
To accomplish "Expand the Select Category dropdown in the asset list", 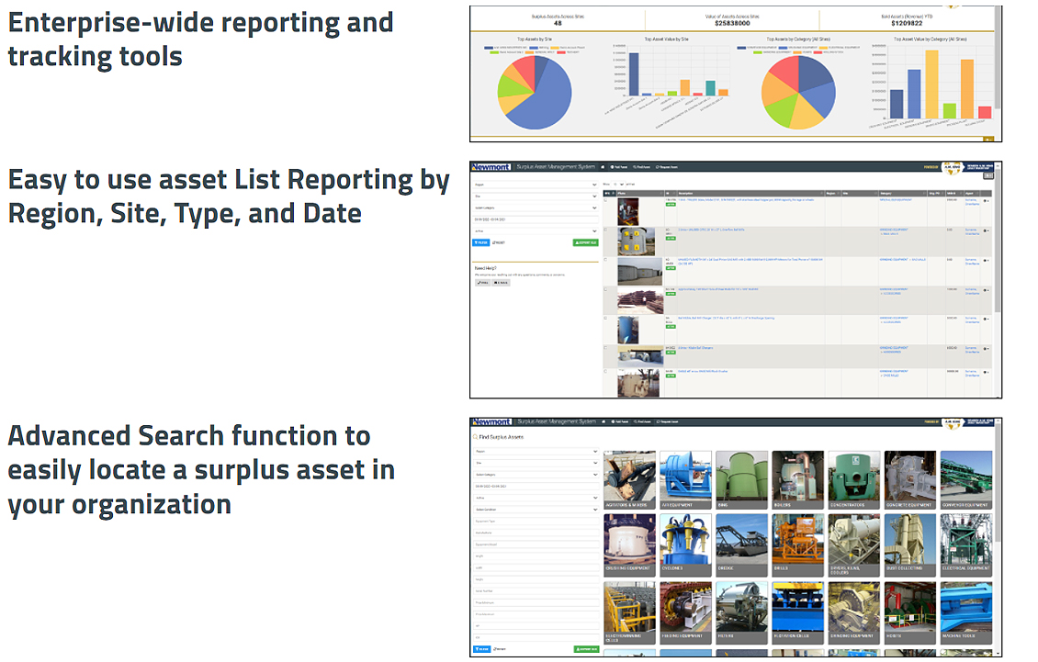I will point(536,208).
